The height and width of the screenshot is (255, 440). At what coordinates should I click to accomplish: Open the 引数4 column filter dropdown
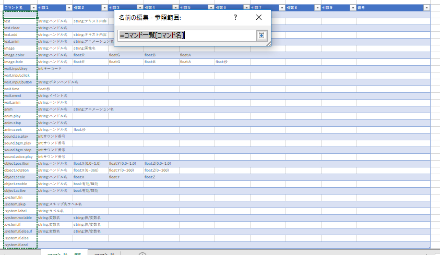tap(175, 8)
